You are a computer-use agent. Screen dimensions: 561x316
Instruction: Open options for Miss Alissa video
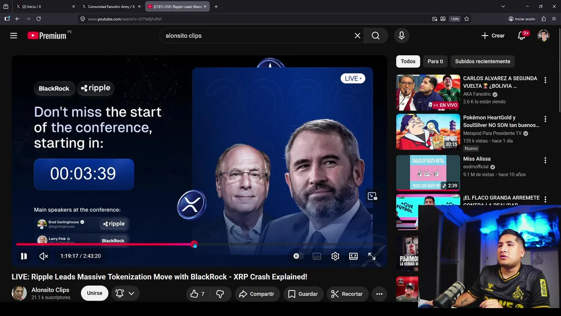(x=545, y=161)
